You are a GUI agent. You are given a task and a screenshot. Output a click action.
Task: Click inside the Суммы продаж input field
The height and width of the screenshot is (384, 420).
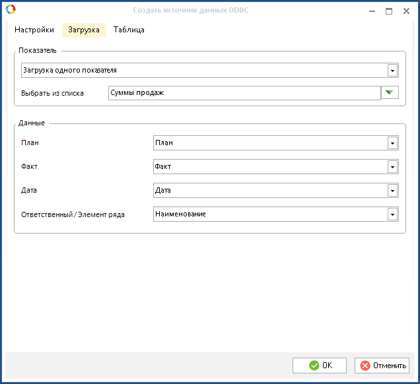coord(244,93)
